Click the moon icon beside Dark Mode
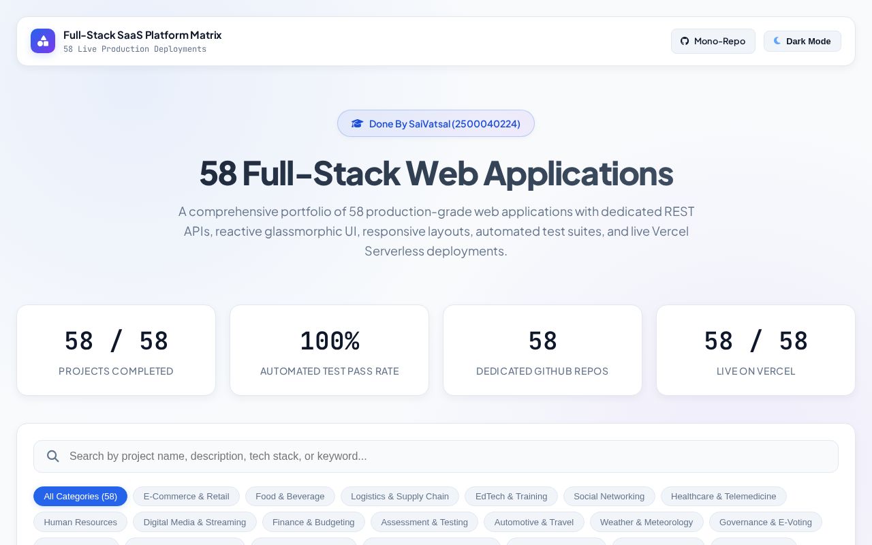Screen dimensions: 872x545 [x=777, y=41]
